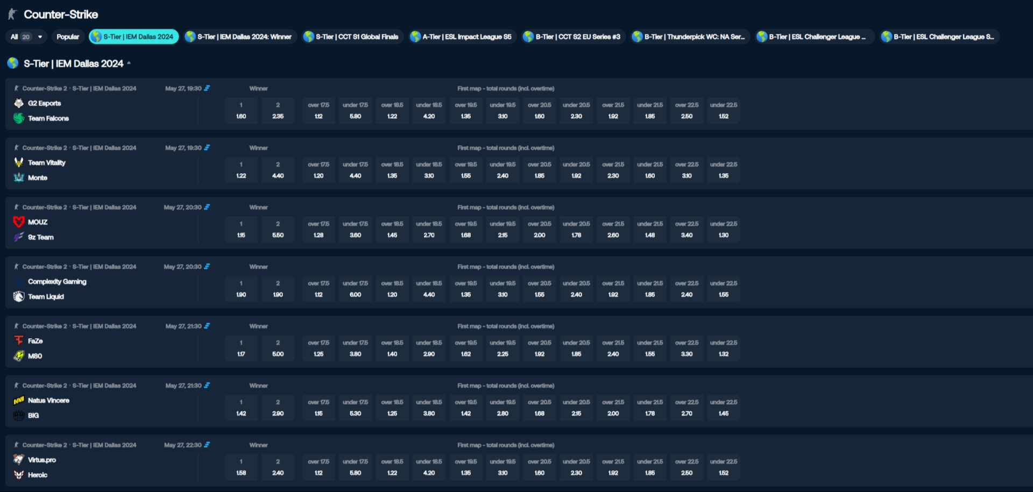Open stats icon for Vitality vs Monte match
The height and width of the screenshot is (492, 1033).
(207, 148)
